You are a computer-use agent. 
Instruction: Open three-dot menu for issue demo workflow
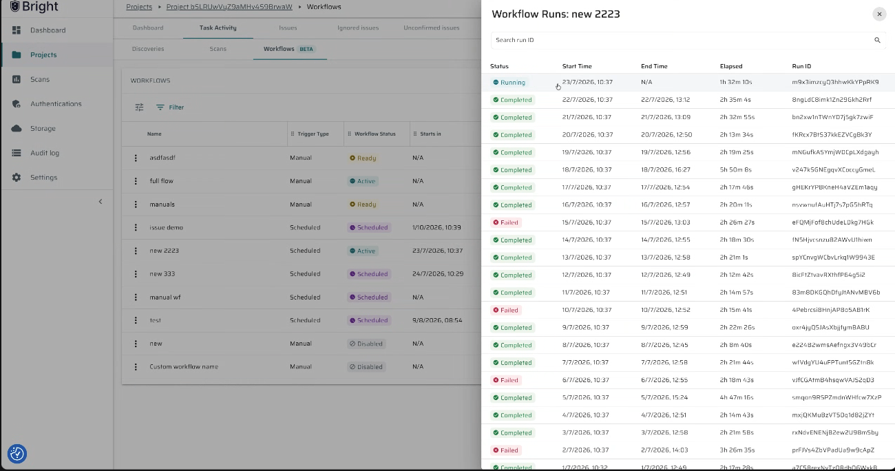pos(136,227)
